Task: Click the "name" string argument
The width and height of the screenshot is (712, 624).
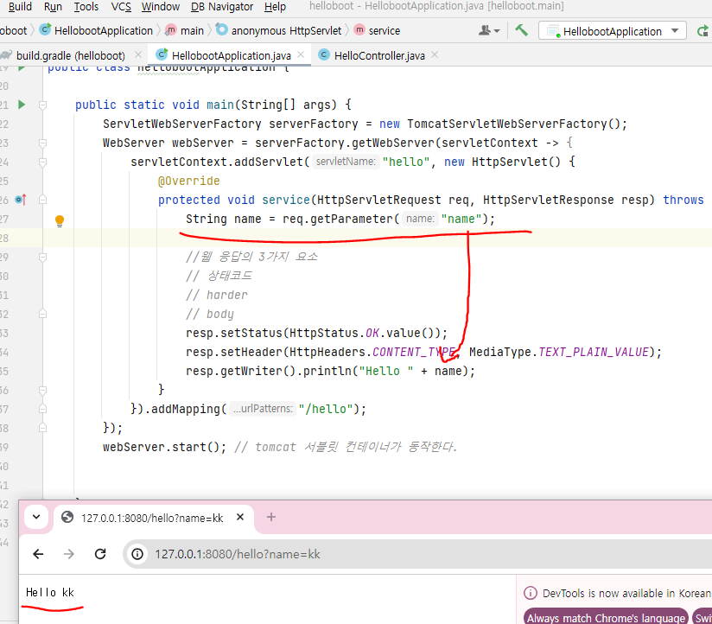Action: point(461,219)
